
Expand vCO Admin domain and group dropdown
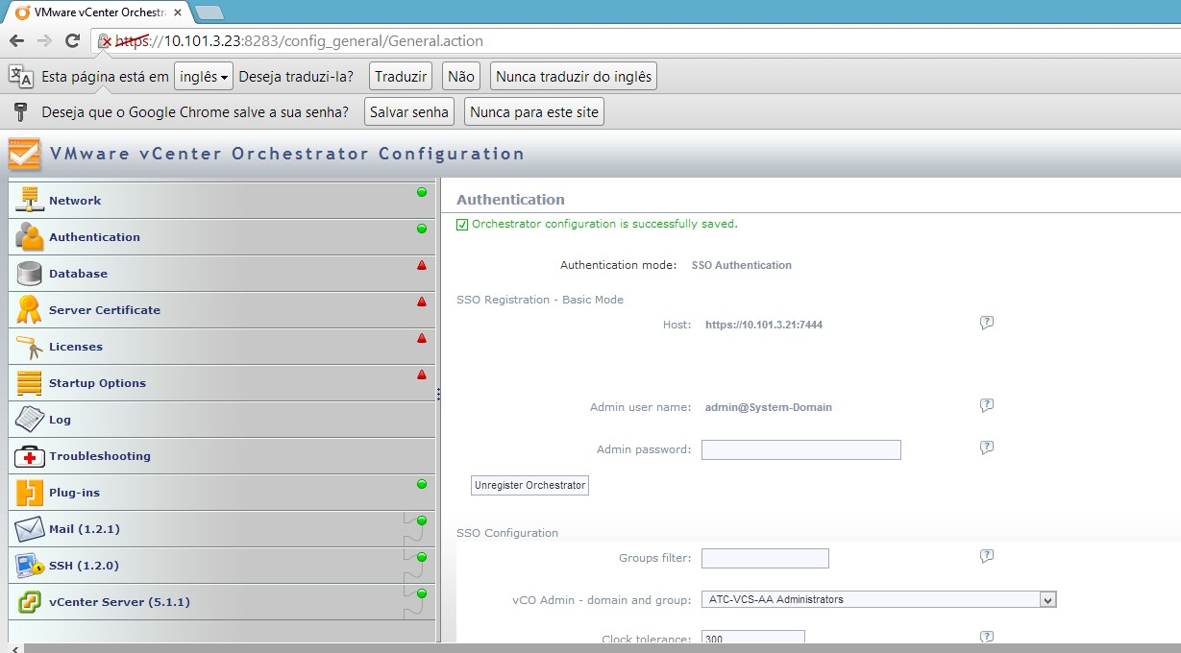pos(1047,599)
